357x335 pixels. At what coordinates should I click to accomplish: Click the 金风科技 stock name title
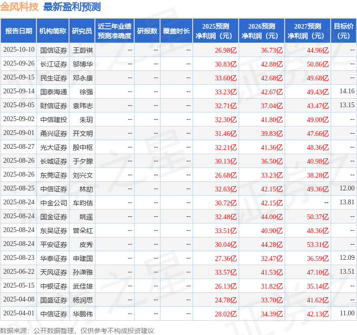[x=19, y=7]
